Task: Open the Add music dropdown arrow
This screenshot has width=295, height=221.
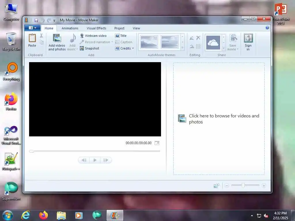Action: [x=77, y=49]
